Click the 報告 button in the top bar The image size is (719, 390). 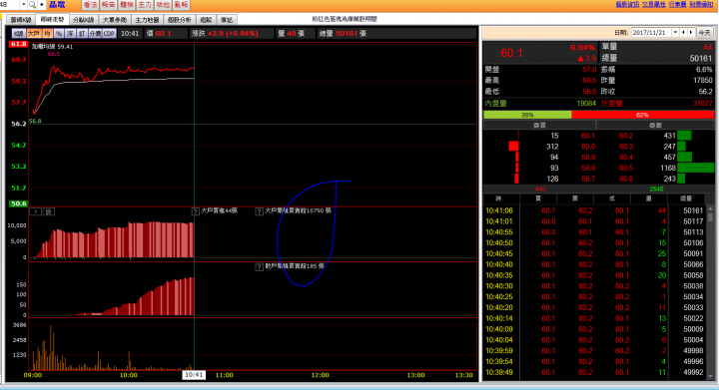(x=108, y=5)
